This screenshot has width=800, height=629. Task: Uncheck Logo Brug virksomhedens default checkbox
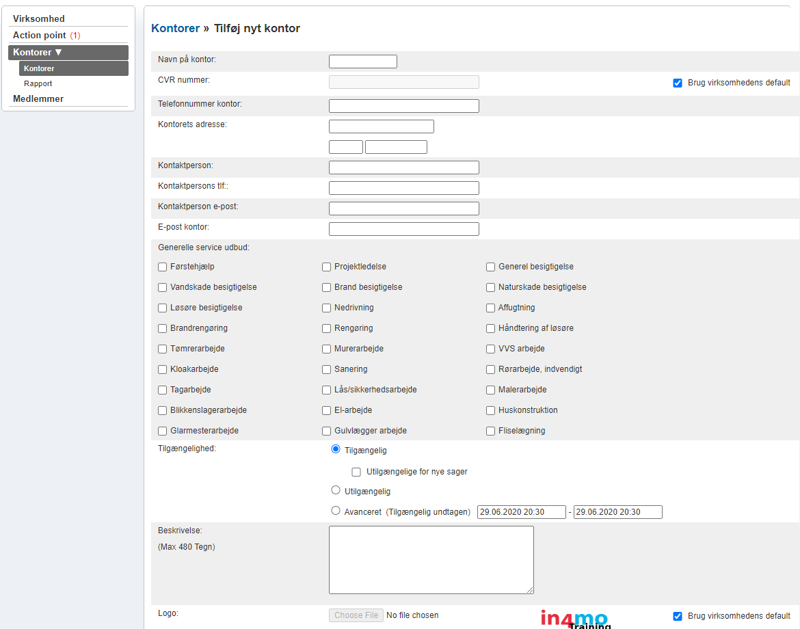[678, 616]
